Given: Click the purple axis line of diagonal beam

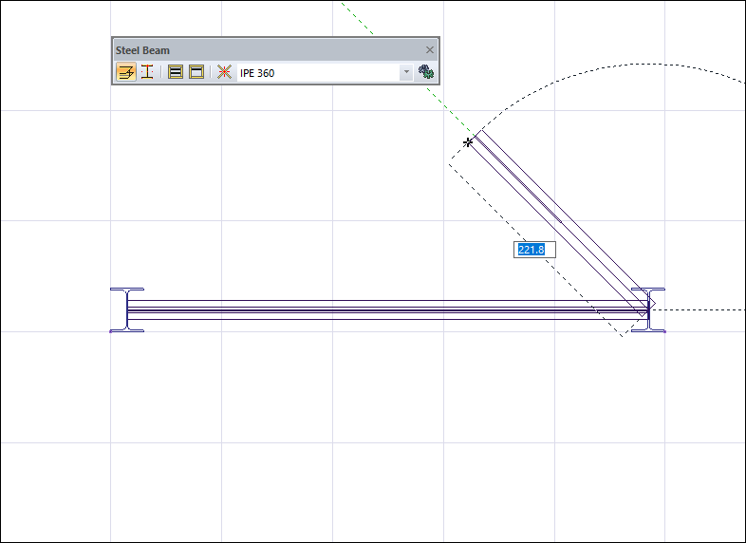Looking at the screenshot, I should (x=520, y=180).
